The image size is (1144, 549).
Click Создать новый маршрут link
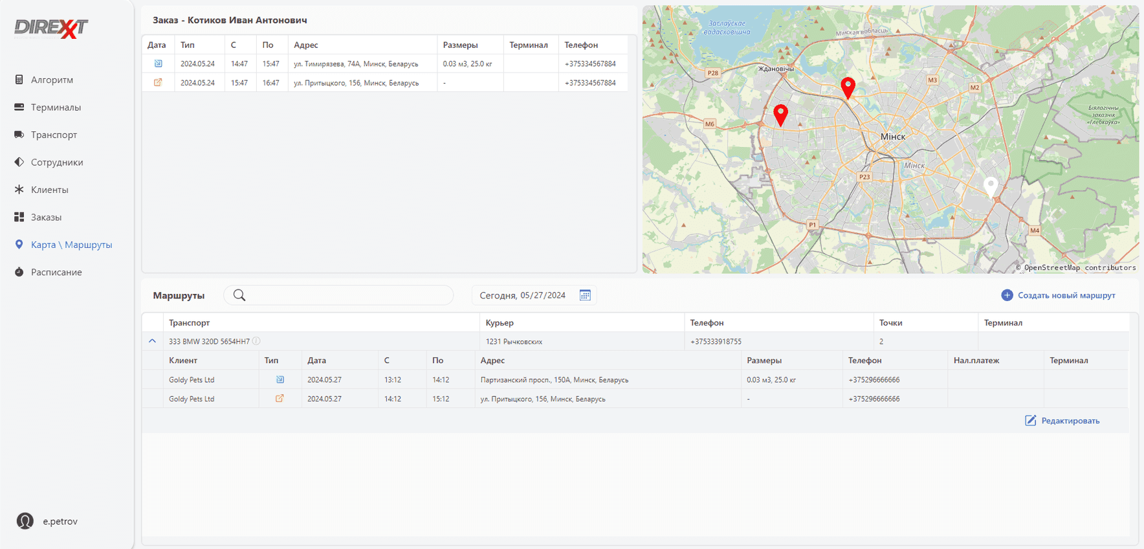(1066, 295)
